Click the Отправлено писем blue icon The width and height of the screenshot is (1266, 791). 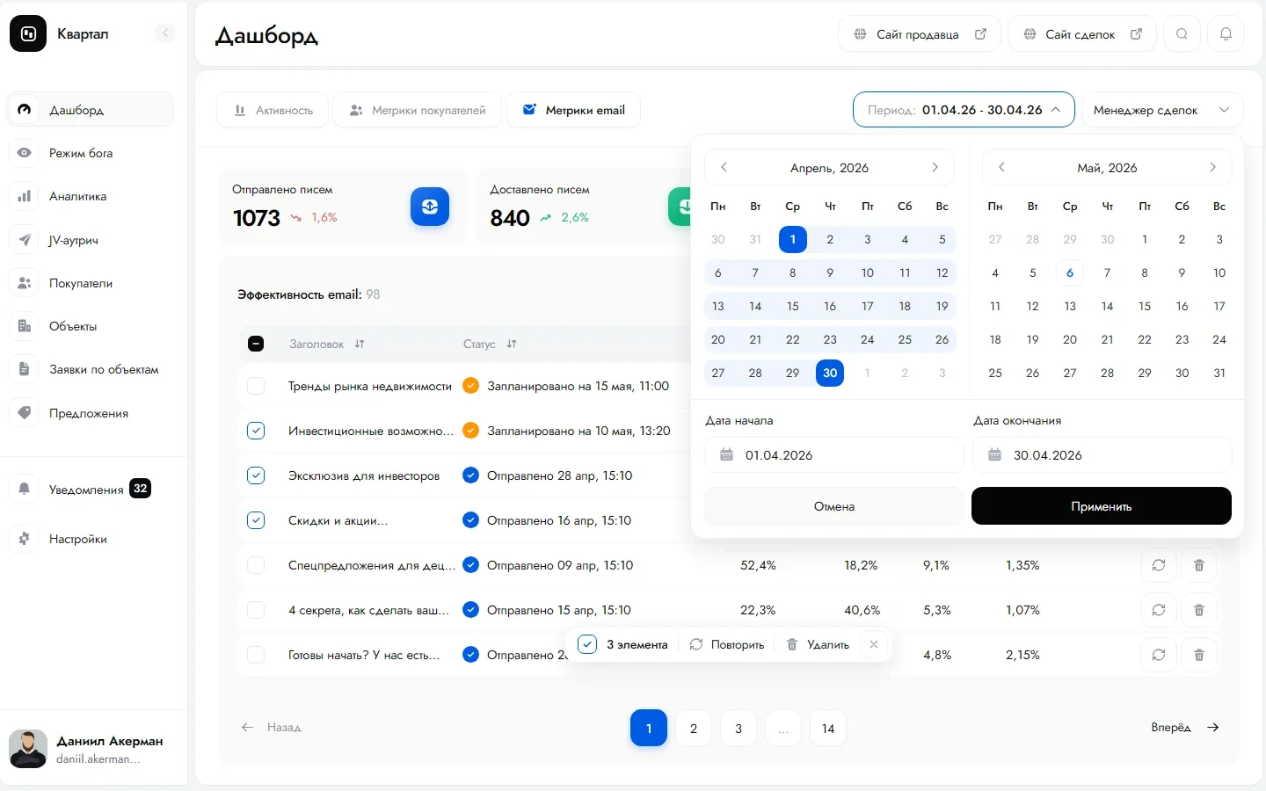pyautogui.click(x=430, y=207)
